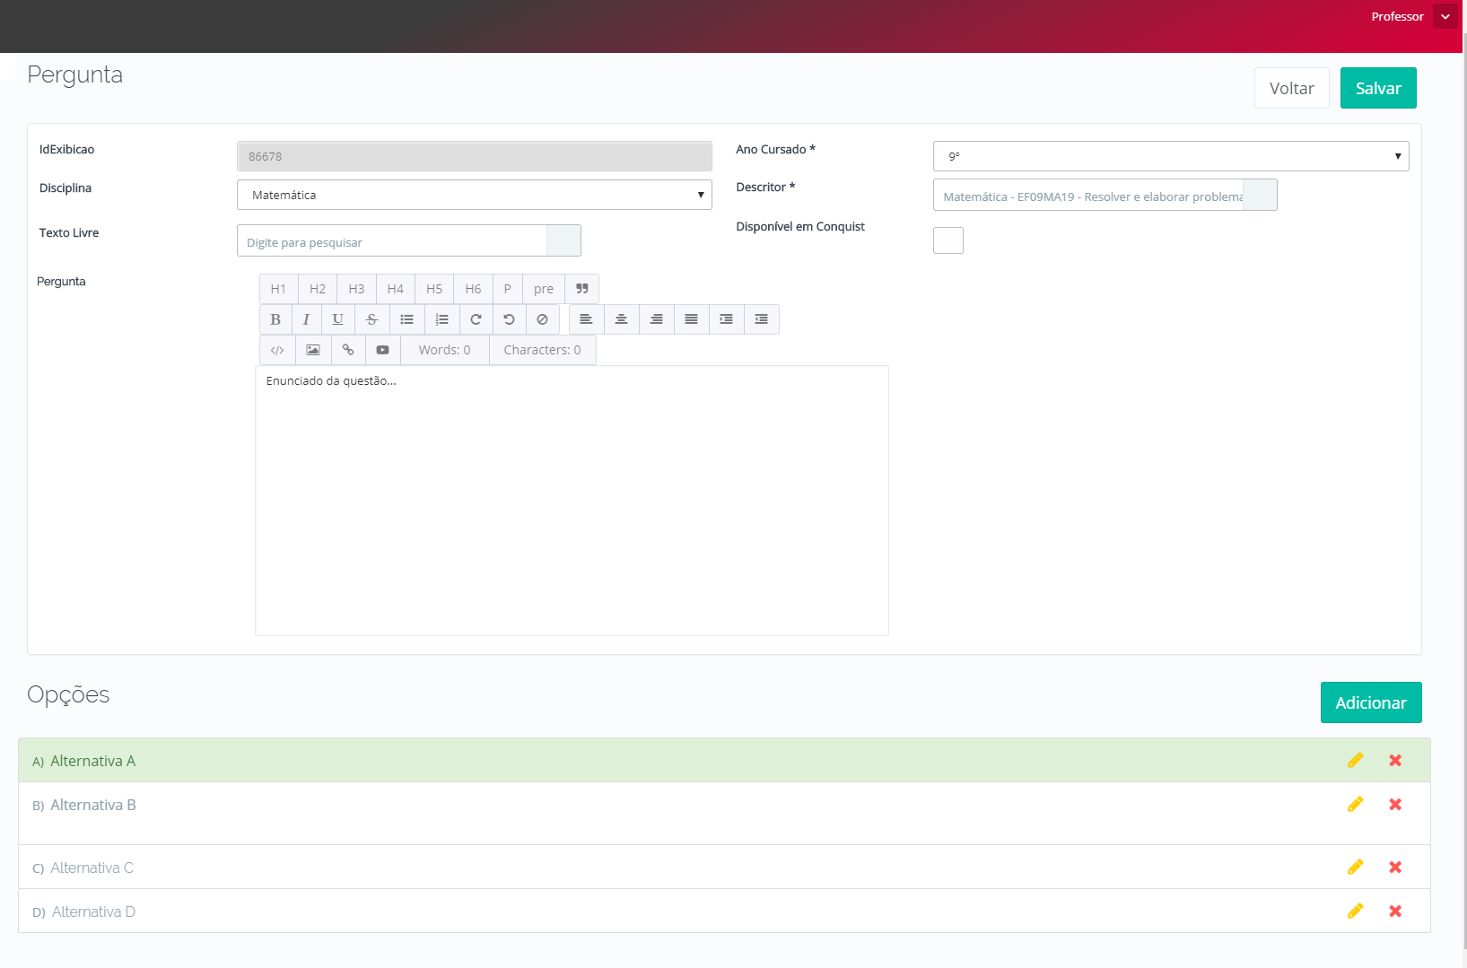Screen dimensions: 1467x968
Task: Edit Alternativa A with the pencil icon
Action: (1355, 761)
